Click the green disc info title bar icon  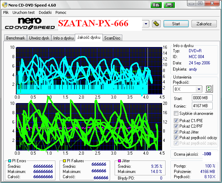156,5
